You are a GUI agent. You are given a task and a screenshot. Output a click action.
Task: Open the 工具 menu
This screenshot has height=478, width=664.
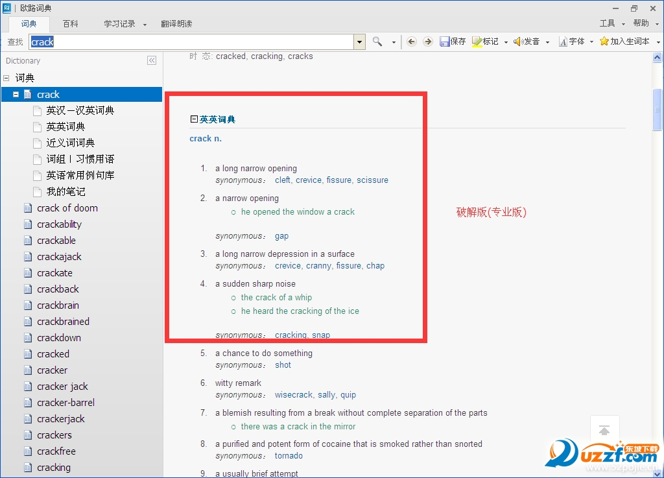[607, 23]
